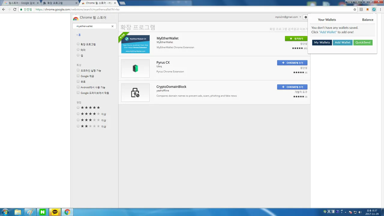Select the five-star rating filter
The image size is (384, 216).
tap(78, 107)
